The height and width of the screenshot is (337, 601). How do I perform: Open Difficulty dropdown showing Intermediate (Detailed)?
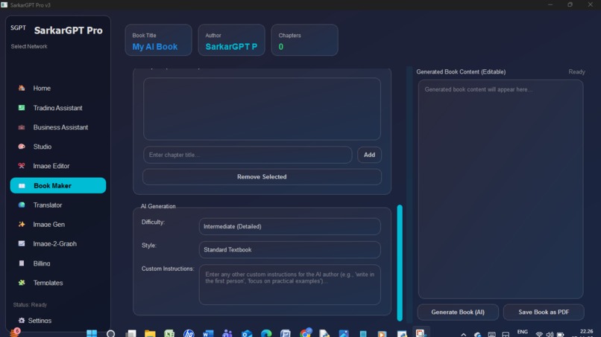coord(290,226)
